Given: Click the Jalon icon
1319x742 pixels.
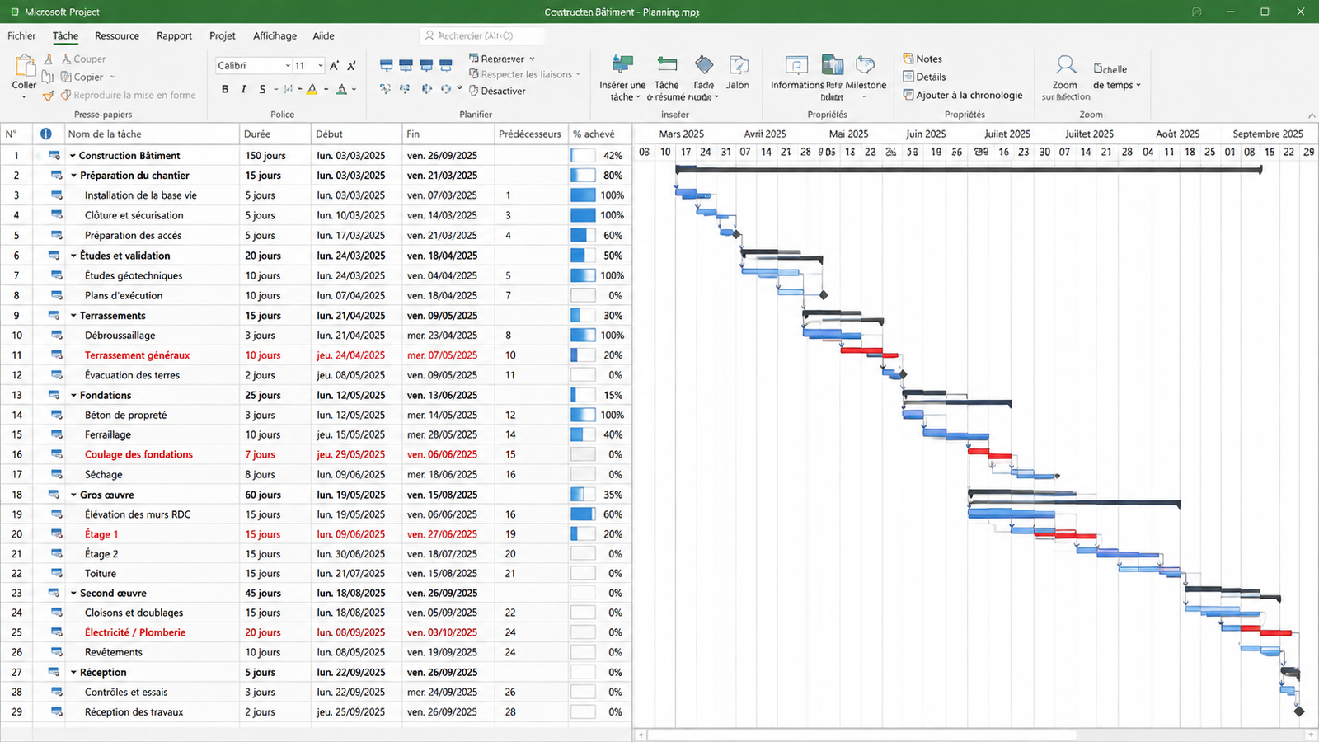Looking at the screenshot, I should click(x=739, y=65).
